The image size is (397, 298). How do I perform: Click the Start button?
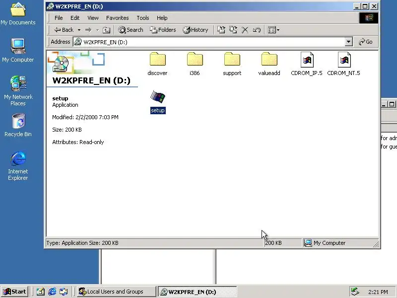pos(15,292)
